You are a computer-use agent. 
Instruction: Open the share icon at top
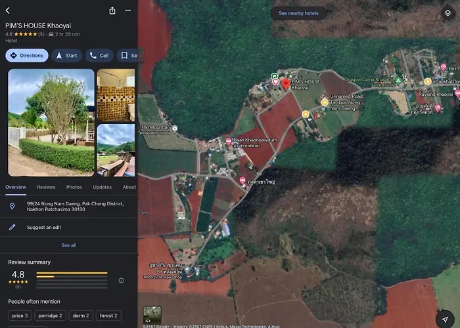click(x=112, y=11)
